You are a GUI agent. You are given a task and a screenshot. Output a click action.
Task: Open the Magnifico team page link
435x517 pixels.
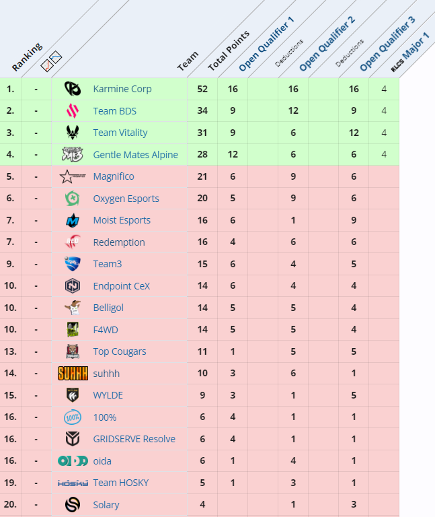coord(114,176)
